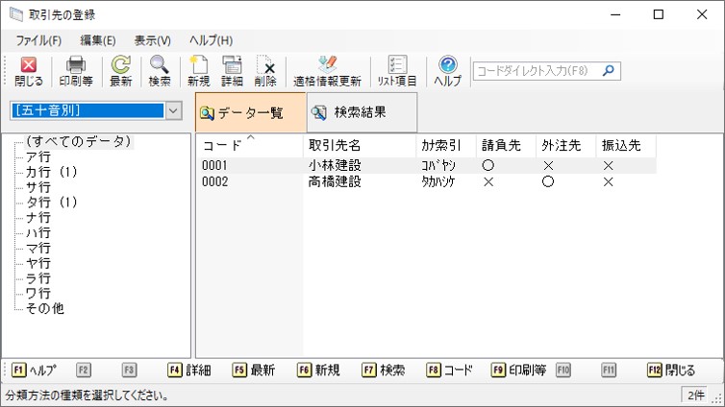This screenshot has height=407, width=725.
Task: Select ナ行 tree node
Action: [x=37, y=217]
